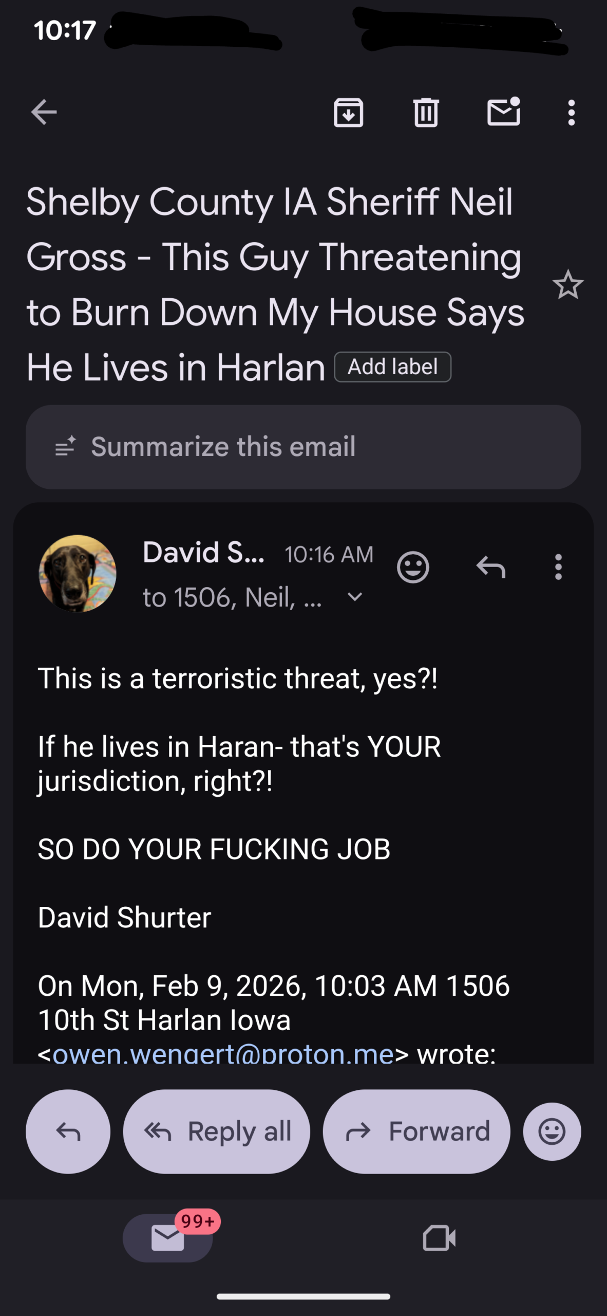Switch to Meet video tab
Viewport: 607px width, 1316px height.
(x=439, y=1237)
